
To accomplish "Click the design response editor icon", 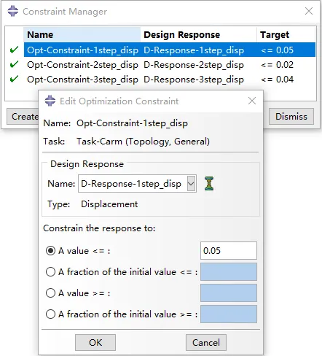I will point(209,184).
